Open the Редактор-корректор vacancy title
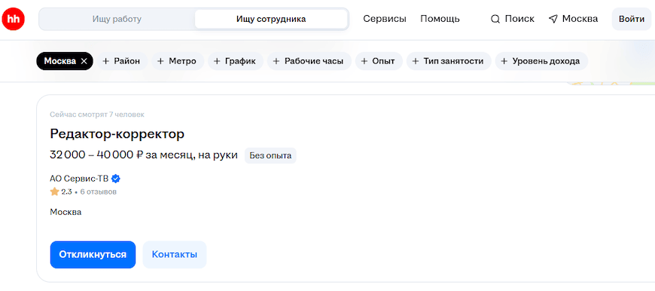 click(x=117, y=134)
